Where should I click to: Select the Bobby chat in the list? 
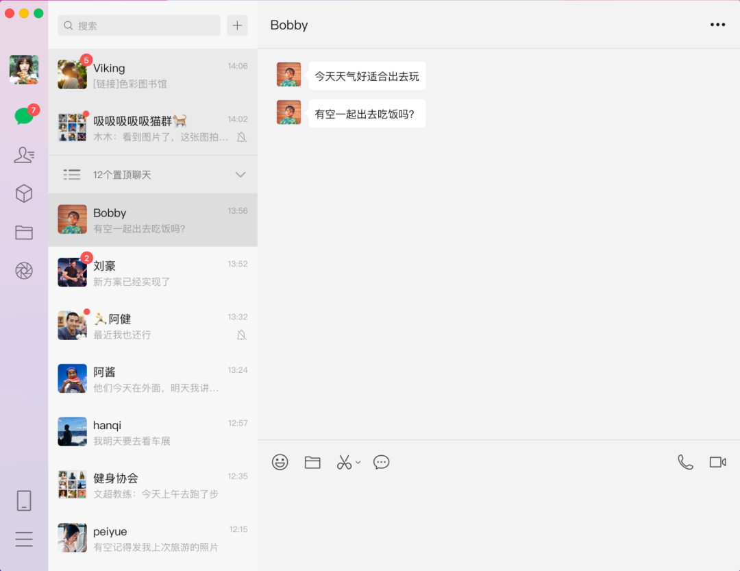click(x=153, y=219)
